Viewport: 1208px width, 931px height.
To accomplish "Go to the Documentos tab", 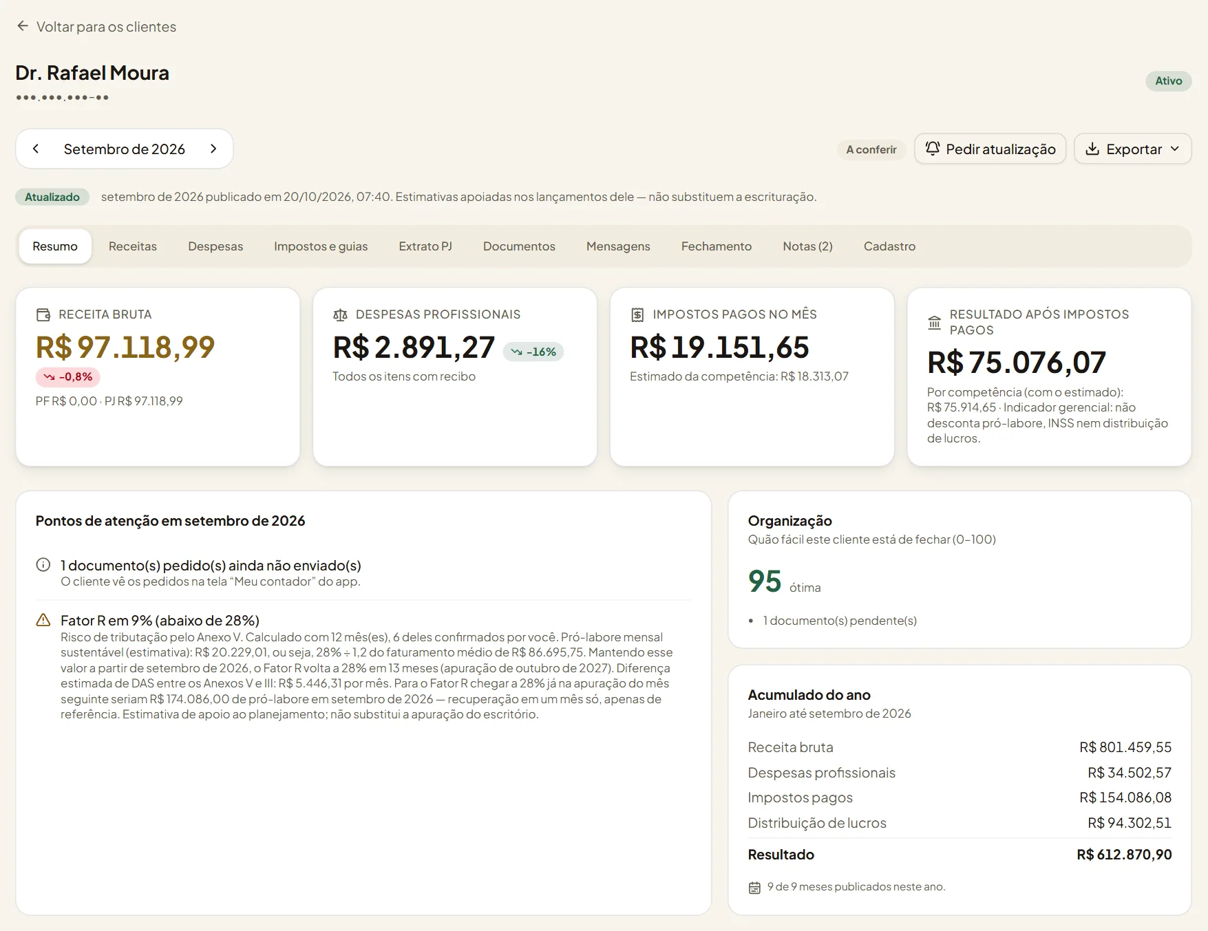I will click(x=519, y=246).
